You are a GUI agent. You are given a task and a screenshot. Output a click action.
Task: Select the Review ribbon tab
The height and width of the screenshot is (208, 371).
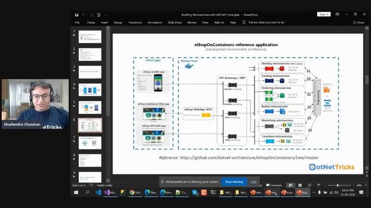pyautogui.click(x=192, y=23)
